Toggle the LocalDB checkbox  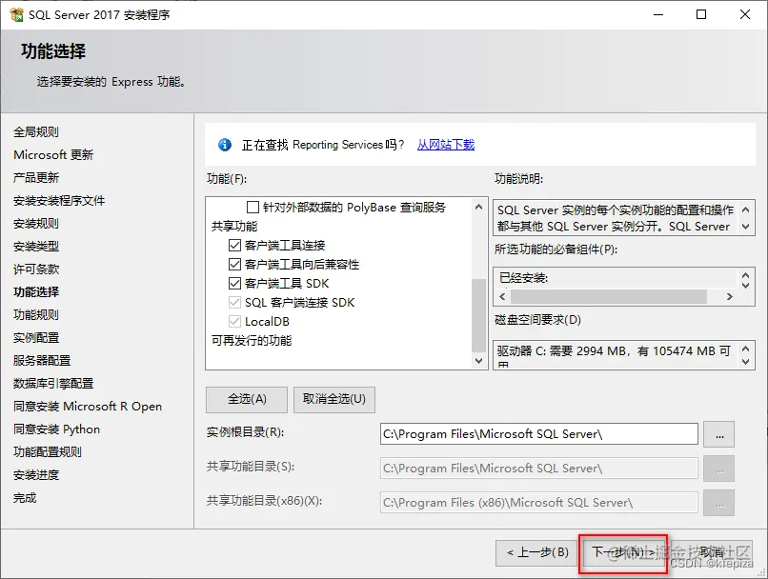click(x=234, y=322)
